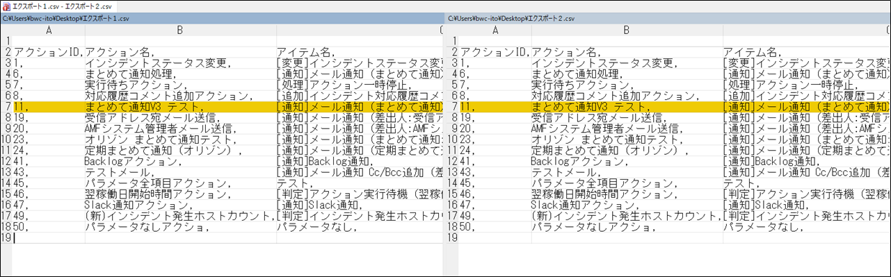Click [通知]Slack通知 in エクスポート1.csv pane
891x277 pixels.
point(317,205)
